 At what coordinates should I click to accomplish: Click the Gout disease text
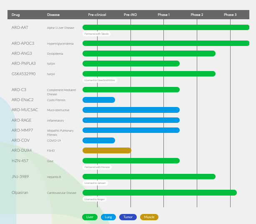point(50,161)
